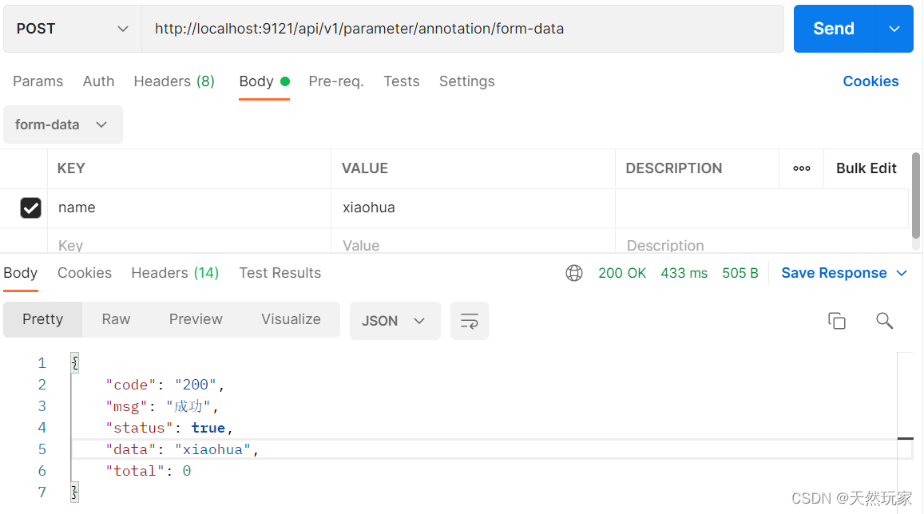Click the "status": true line
This screenshot has width=924, height=514.
(x=169, y=428)
